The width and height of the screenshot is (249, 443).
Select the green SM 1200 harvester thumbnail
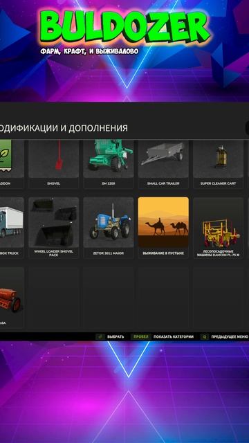pyautogui.click(x=109, y=159)
